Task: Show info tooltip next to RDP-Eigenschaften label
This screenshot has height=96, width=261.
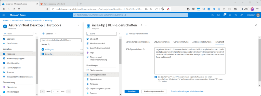Action: tap(143, 49)
